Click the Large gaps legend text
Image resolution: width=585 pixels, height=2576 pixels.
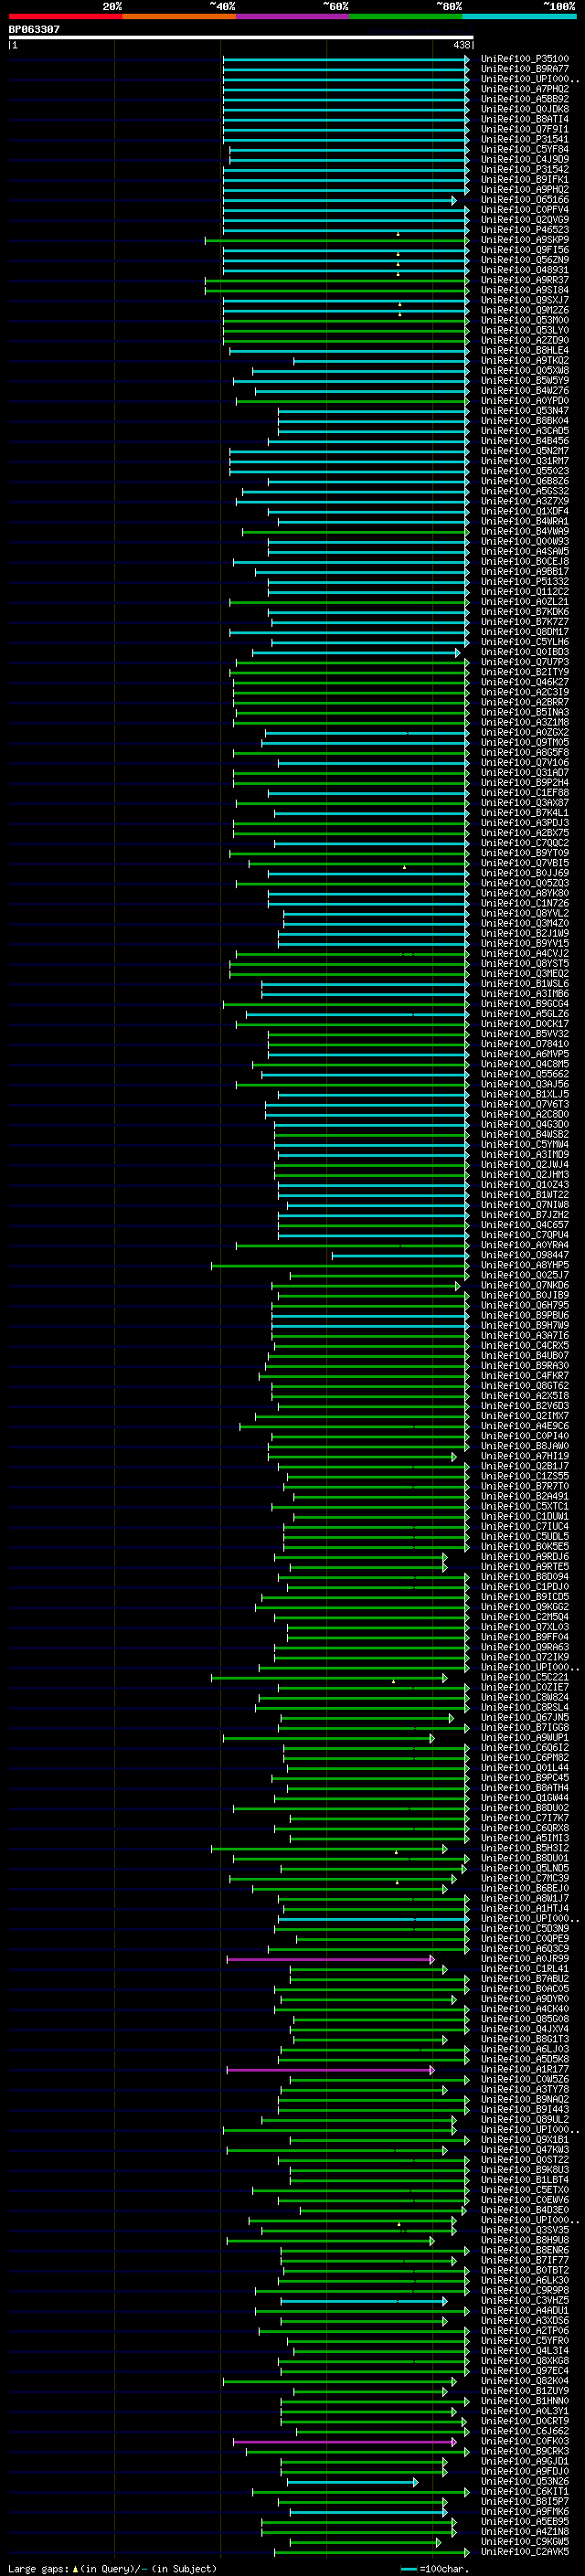pyautogui.click(x=112, y=2569)
